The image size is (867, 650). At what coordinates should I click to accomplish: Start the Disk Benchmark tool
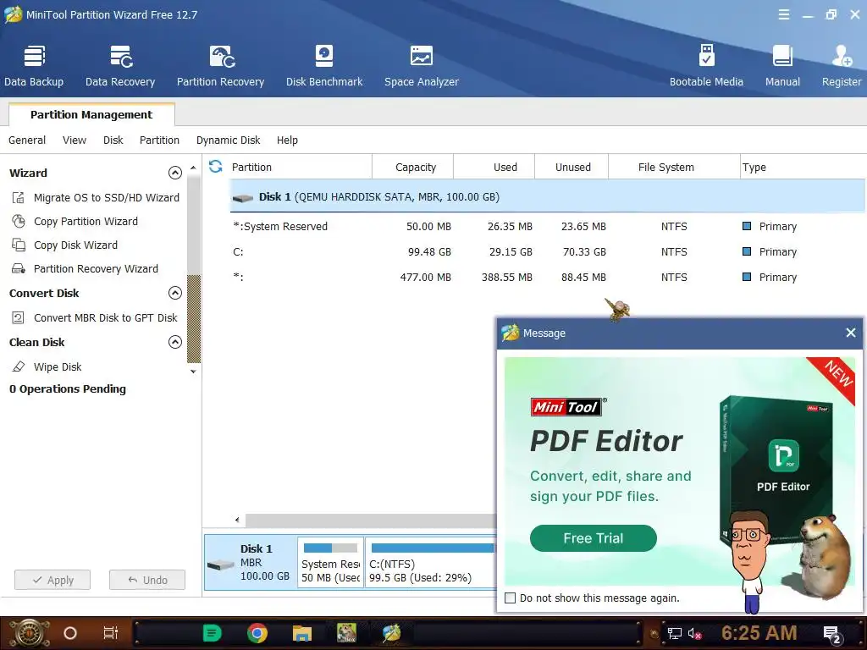pyautogui.click(x=324, y=66)
